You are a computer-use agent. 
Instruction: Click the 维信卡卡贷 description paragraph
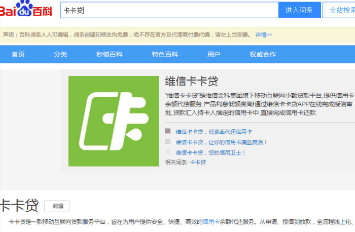click(260, 104)
